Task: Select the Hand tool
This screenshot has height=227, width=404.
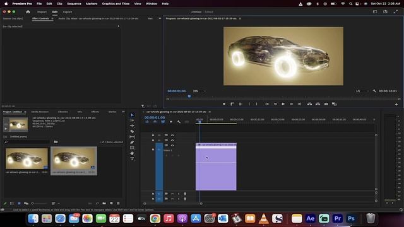Action: point(132,153)
